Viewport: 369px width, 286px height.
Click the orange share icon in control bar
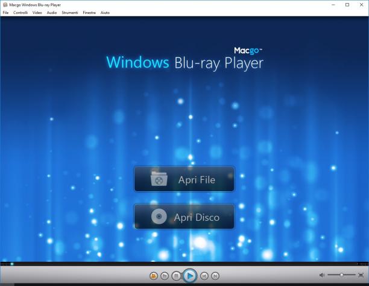(154, 276)
